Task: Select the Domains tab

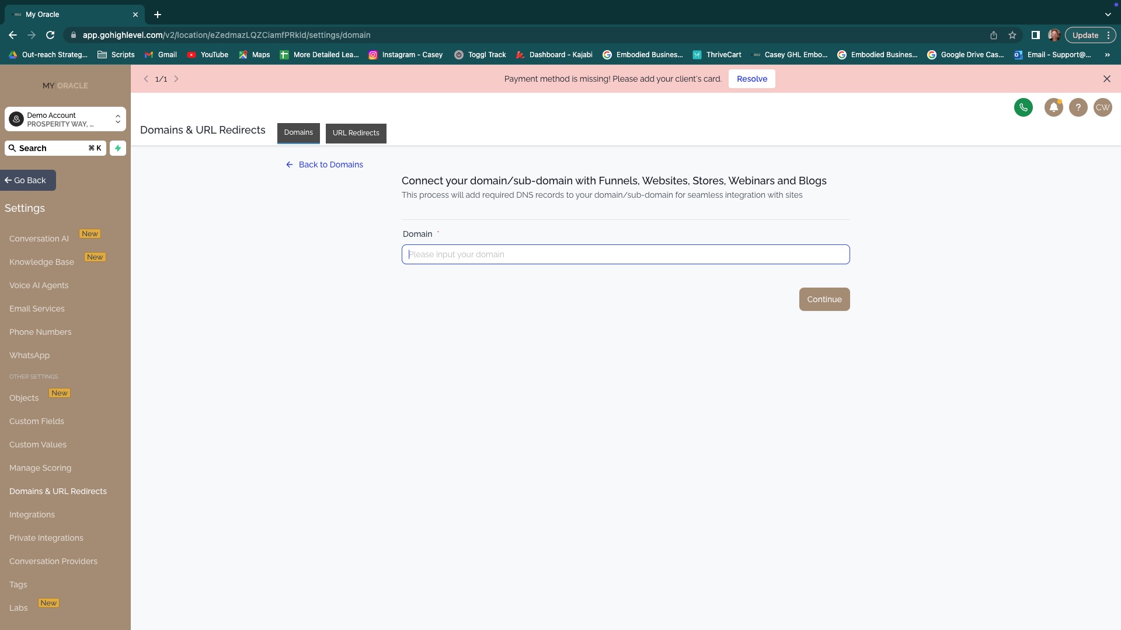Action: [x=298, y=132]
